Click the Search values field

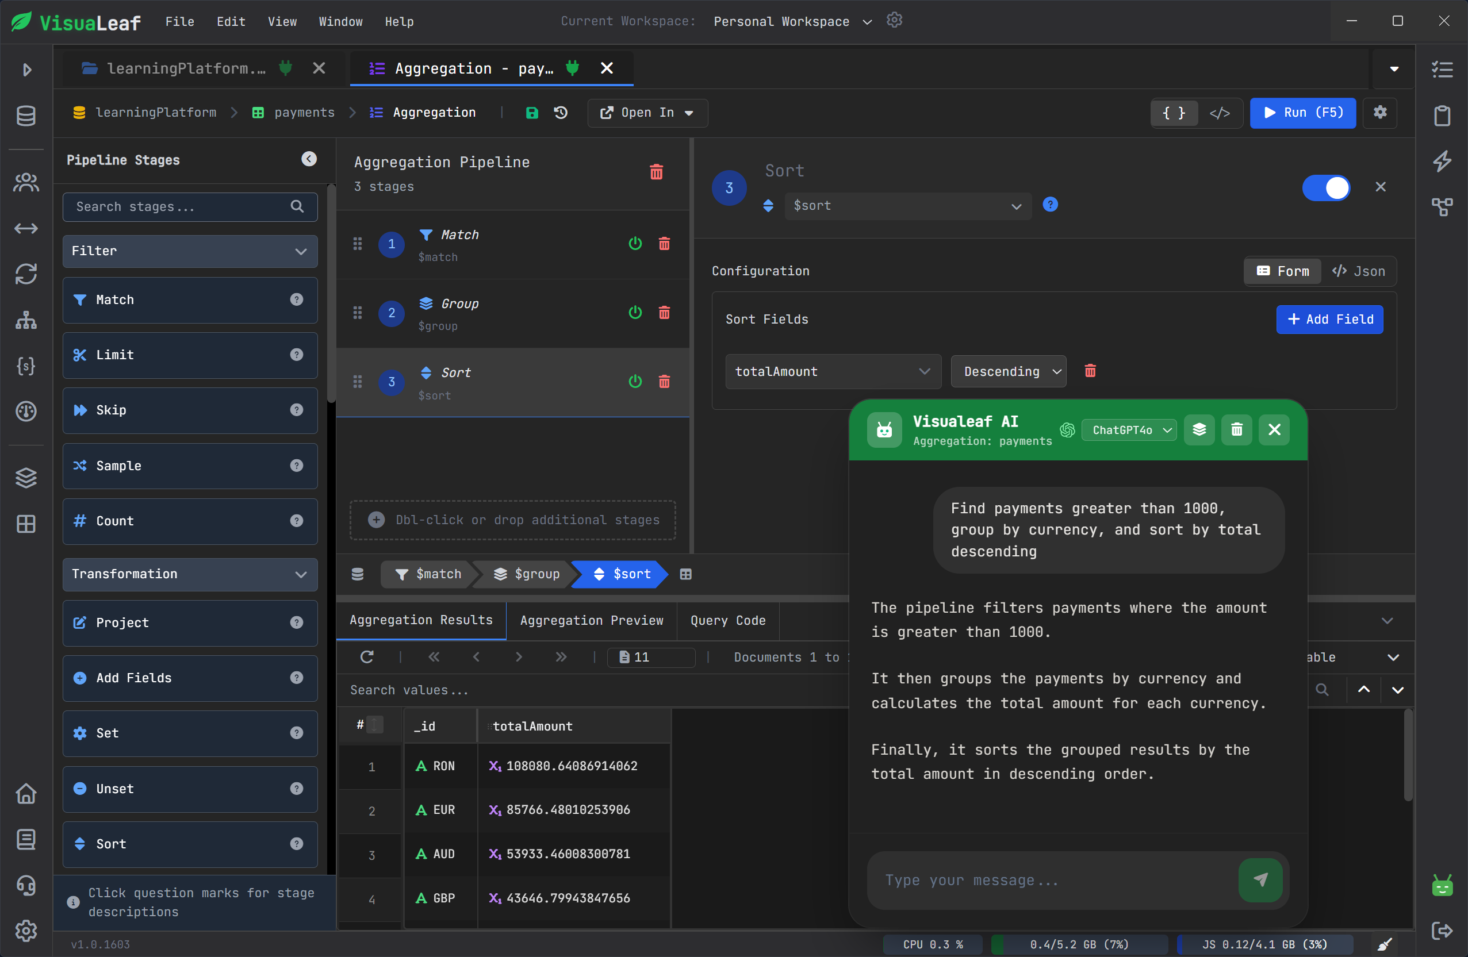tap(592, 690)
